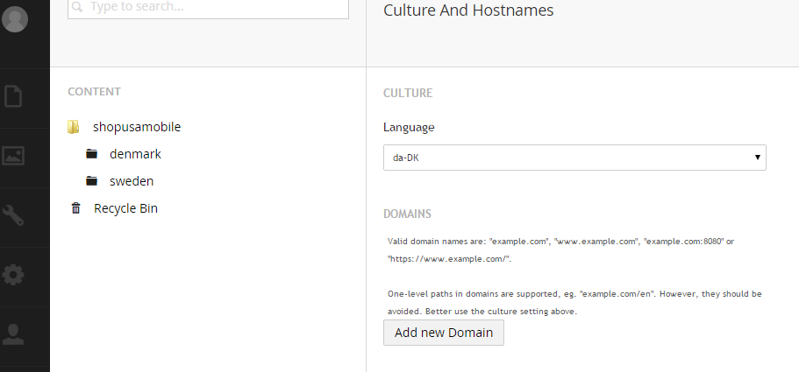Click the Add new Domain button
799x372 pixels.
(444, 333)
